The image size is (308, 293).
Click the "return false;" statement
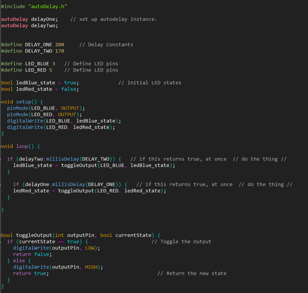(32, 254)
